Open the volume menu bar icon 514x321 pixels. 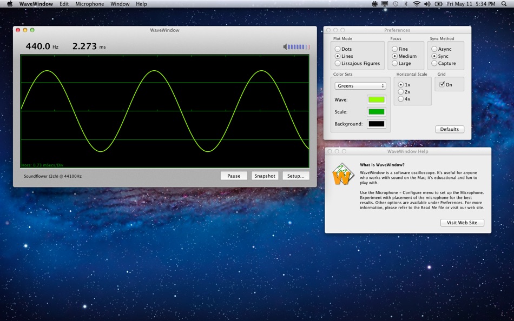[x=427, y=4]
